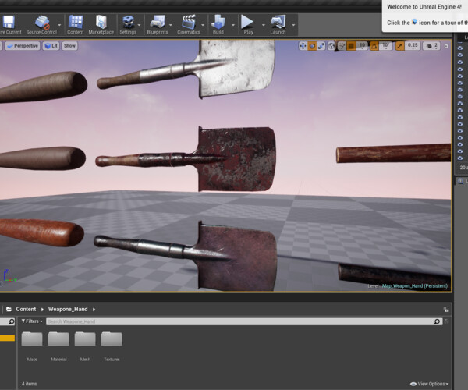Viewport: 468px width, 390px height.
Task: Click the magnifier icon in asset search
Action: point(437,321)
